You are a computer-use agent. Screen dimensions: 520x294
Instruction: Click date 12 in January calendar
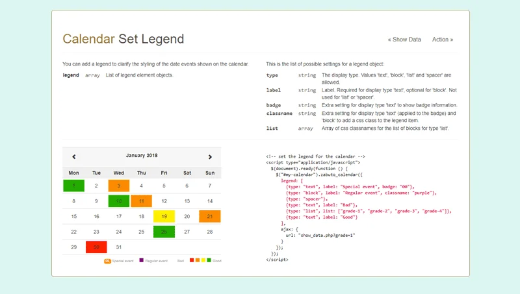pyautogui.click(x=164, y=201)
